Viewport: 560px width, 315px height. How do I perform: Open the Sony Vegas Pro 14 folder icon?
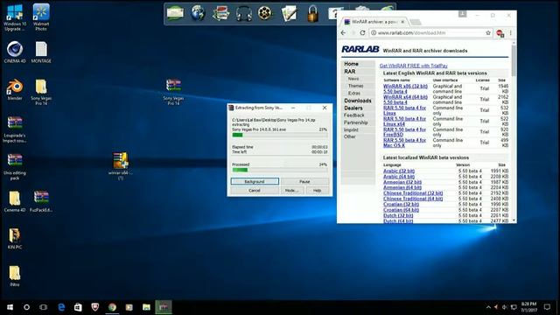click(41, 92)
